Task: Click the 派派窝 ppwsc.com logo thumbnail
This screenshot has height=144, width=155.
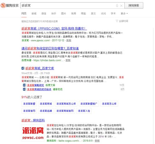Action: click(x=33, y=133)
